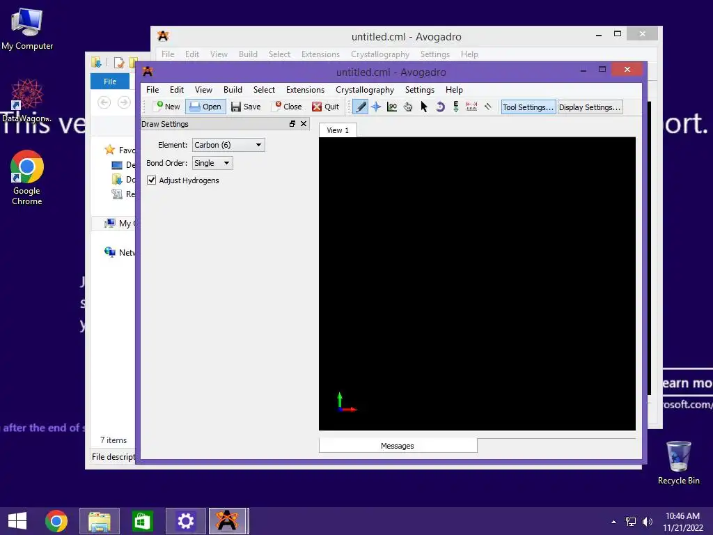Open File Explorer from the taskbar
Image resolution: width=713 pixels, height=535 pixels.
(x=100, y=521)
